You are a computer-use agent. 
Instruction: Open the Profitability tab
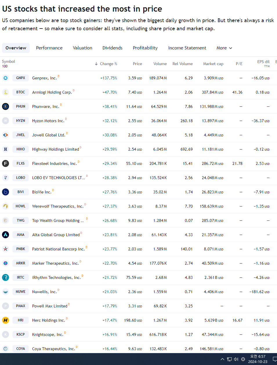(145, 48)
